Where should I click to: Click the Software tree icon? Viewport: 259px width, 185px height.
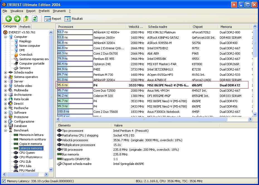(x=11, y=113)
